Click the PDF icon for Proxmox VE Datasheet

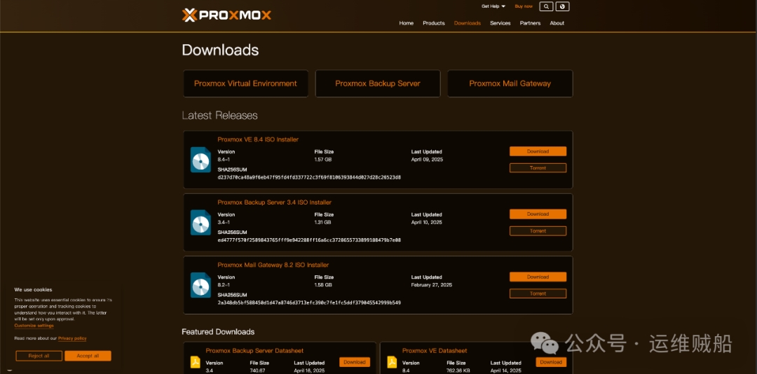[392, 362]
